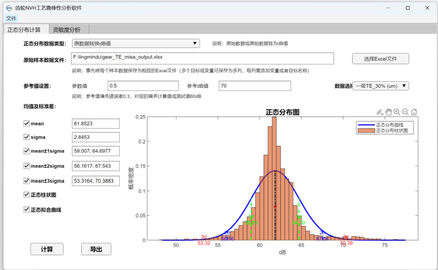
Task: Click the field showing 59.007; 64.6977
Action: [96, 151]
